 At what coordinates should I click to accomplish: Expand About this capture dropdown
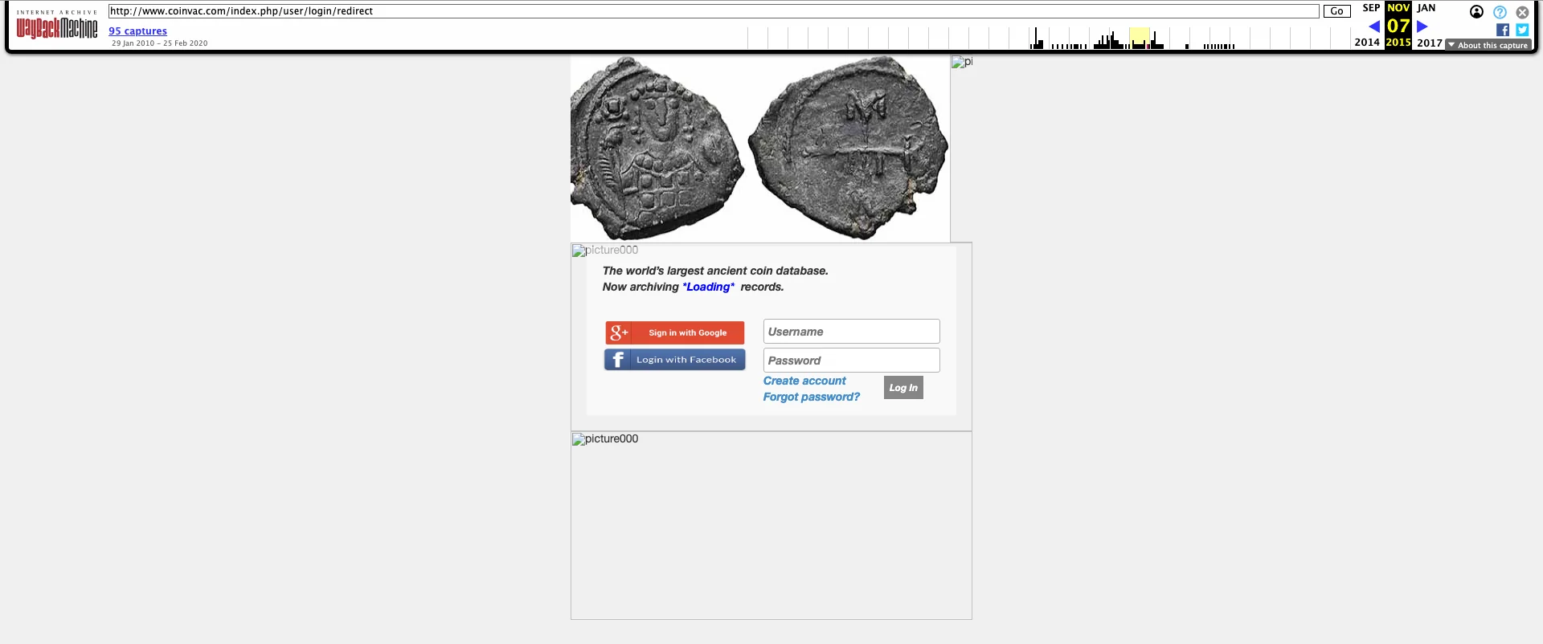(x=1488, y=45)
